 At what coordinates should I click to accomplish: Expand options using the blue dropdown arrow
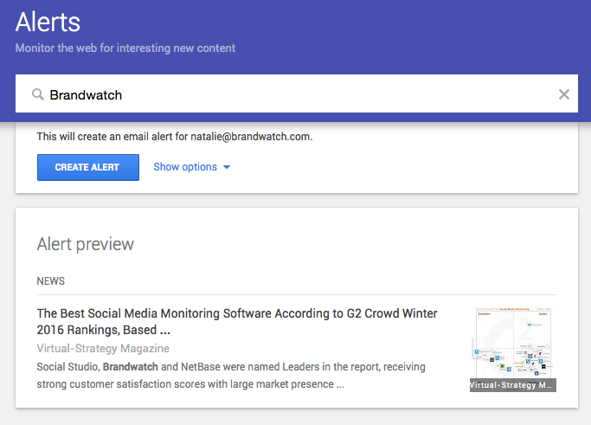227,167
